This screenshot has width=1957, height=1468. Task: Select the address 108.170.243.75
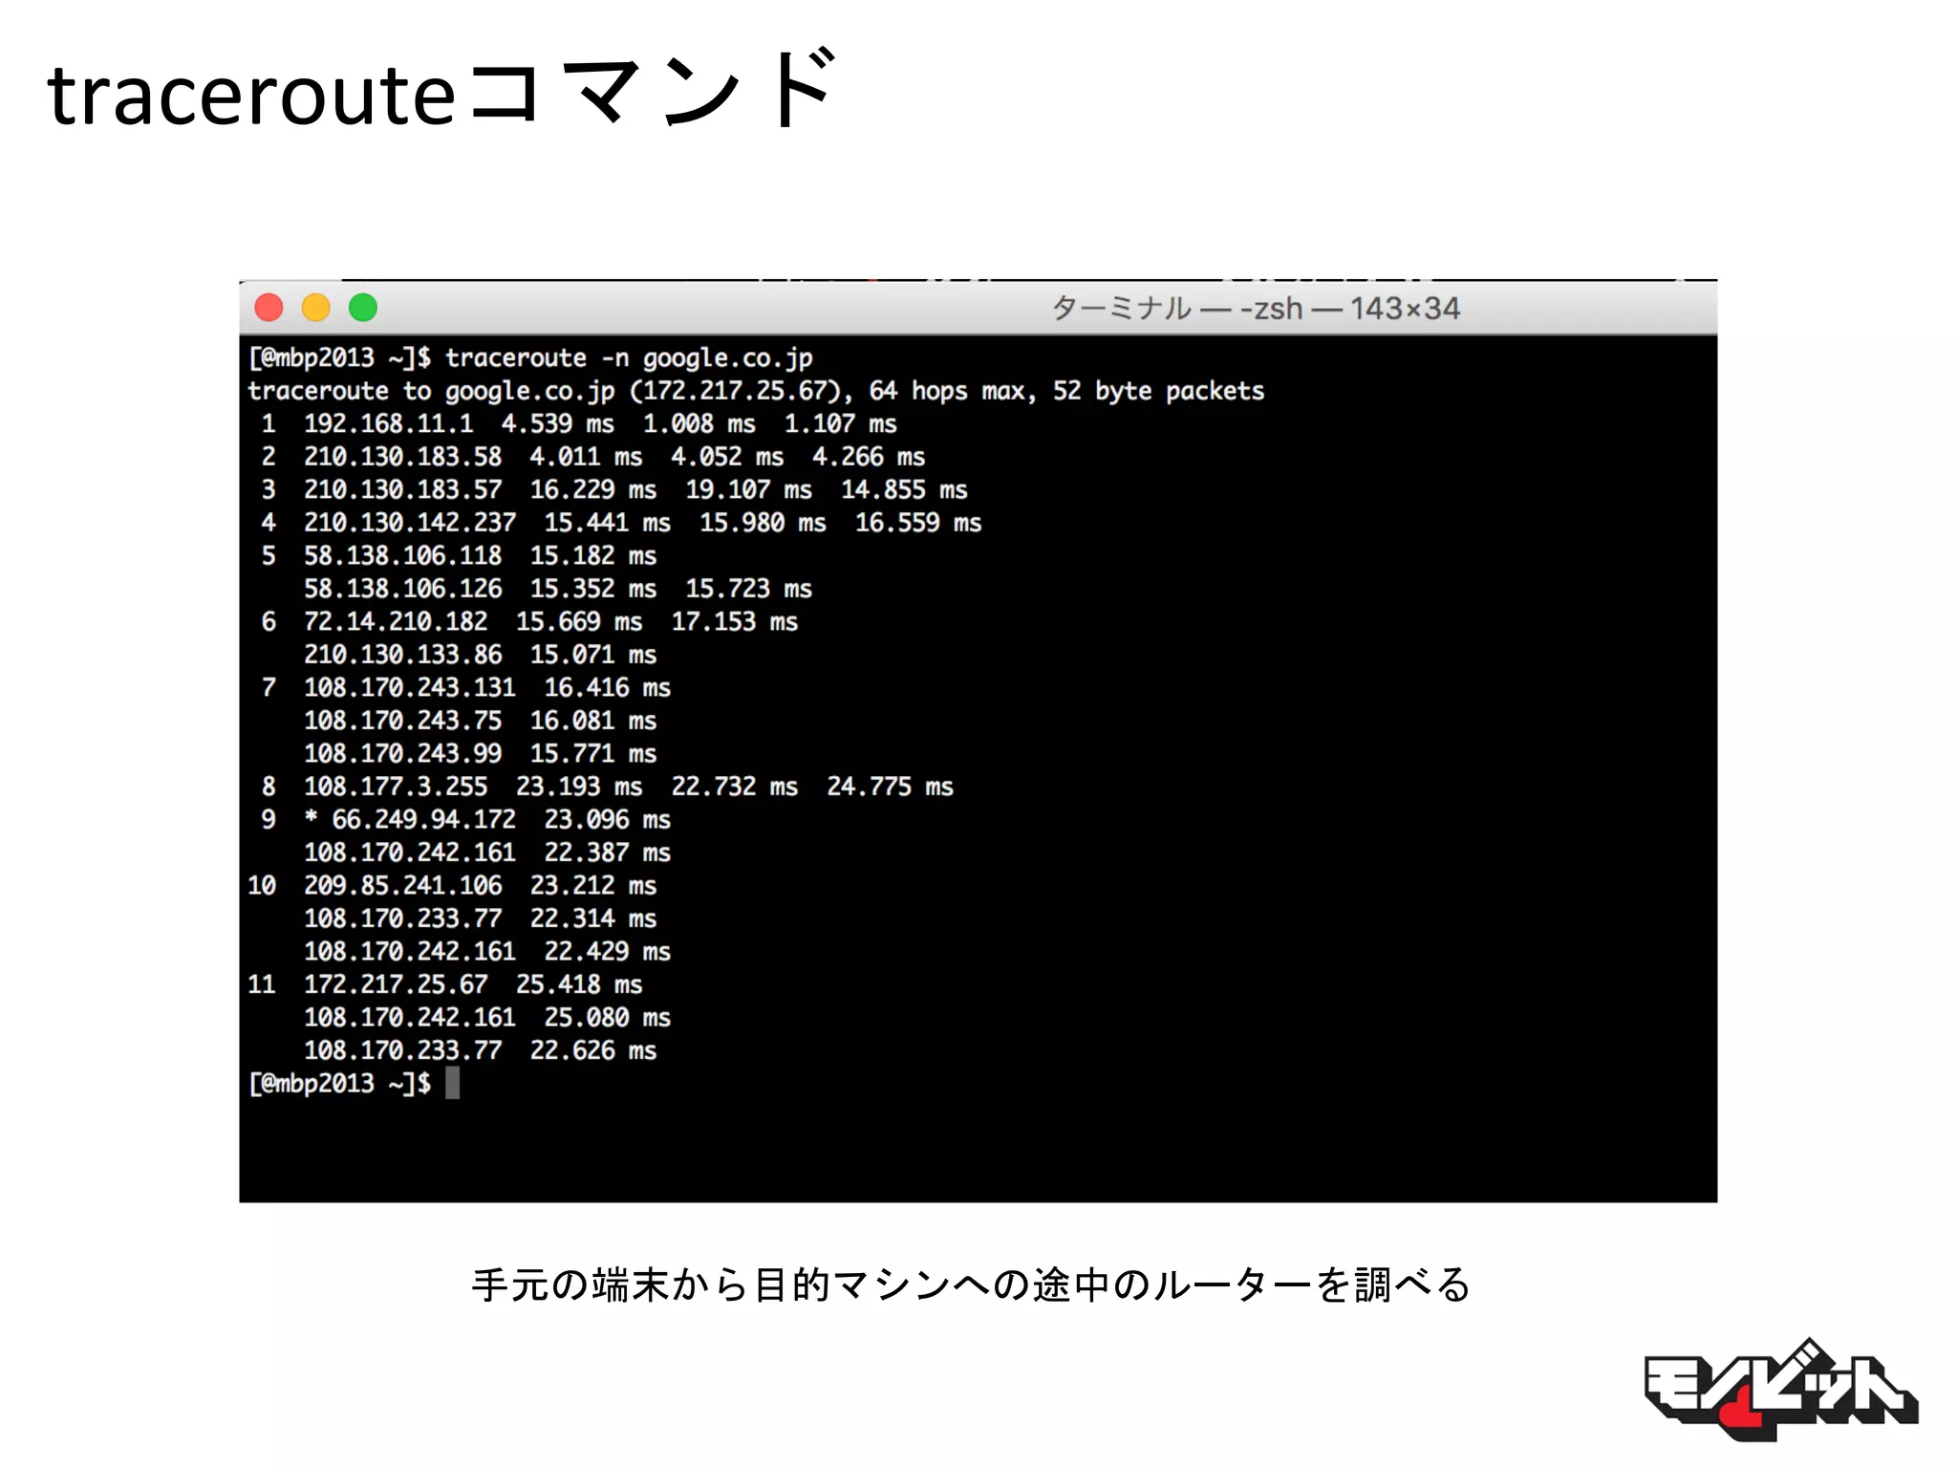(x=402, y=721)
